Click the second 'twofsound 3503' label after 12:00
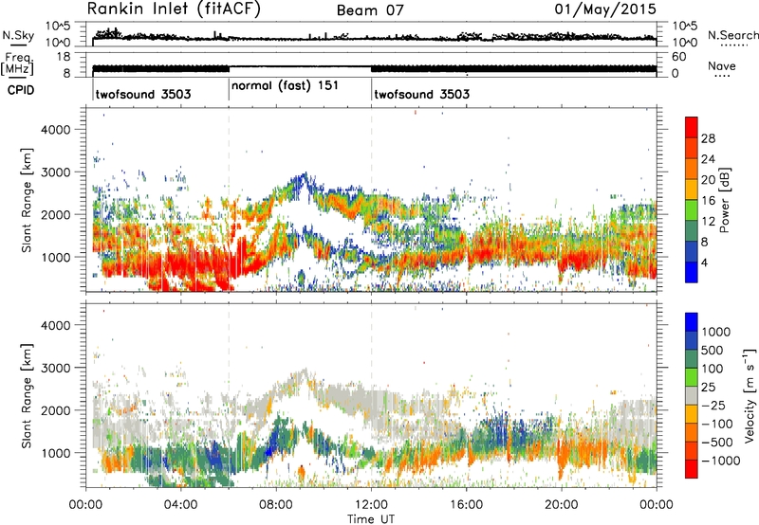Screen dimensions: 759x525 pos(421,94)
